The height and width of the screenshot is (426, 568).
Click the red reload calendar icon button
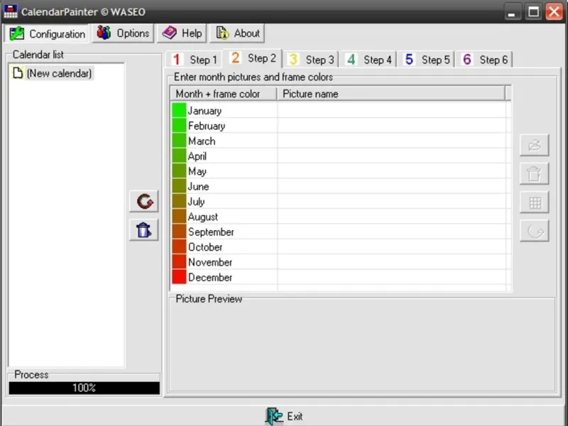(144, 202)
